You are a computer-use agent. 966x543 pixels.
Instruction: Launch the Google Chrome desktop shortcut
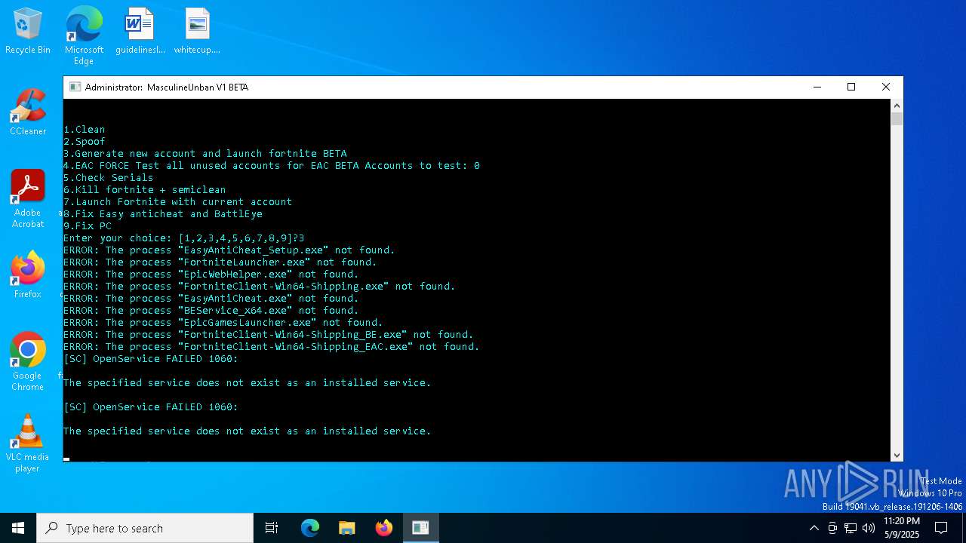[28, 362]
